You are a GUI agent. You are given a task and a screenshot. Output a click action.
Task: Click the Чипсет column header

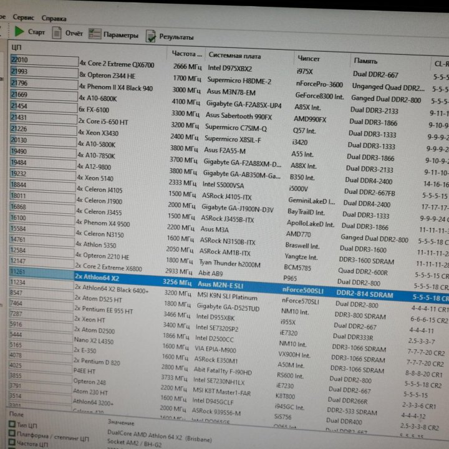click(309, 58)
